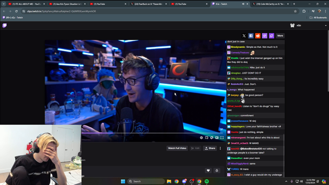
Task: Toggle theatre mode on the player
Action: tap(217, 138)
